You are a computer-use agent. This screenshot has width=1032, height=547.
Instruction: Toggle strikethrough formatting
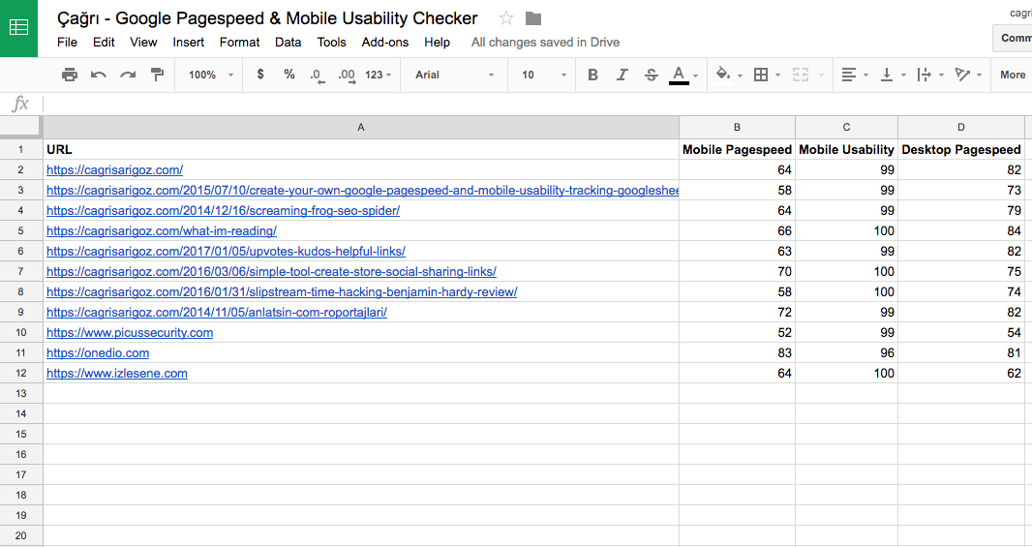[651, 76]
